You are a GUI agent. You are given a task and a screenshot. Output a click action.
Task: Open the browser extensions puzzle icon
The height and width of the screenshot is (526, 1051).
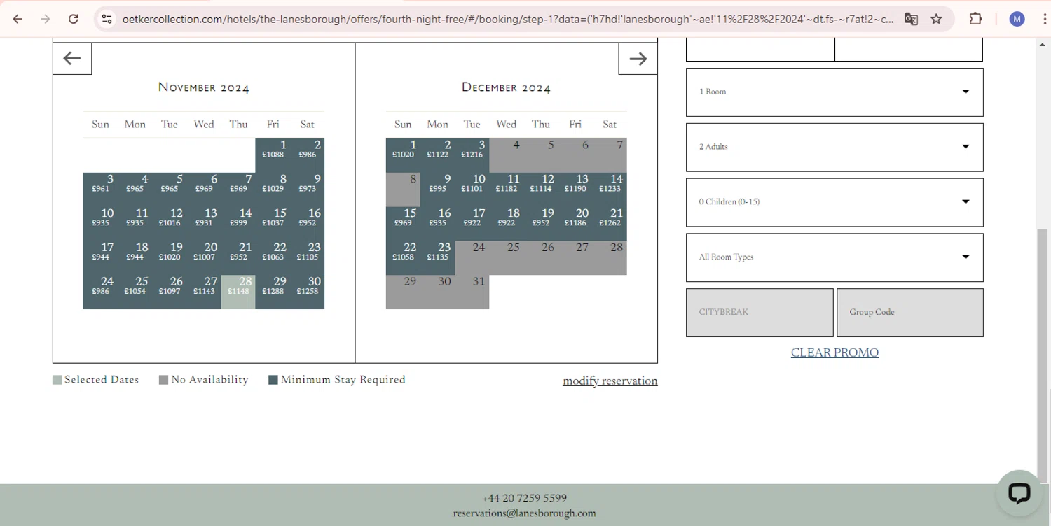[x=975, y=19]
